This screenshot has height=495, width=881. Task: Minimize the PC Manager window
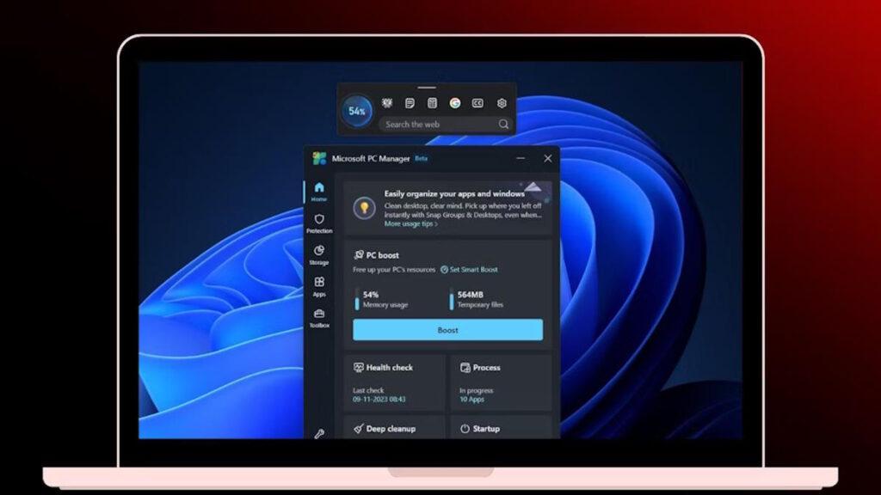[x=521, y=158]
